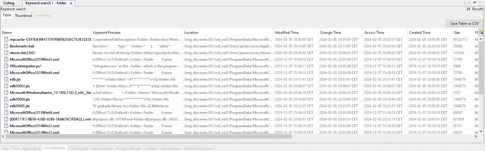The image size is (485, 151).
Task: Maximize the results viewer panel
Action: click(x=480, y=3)
